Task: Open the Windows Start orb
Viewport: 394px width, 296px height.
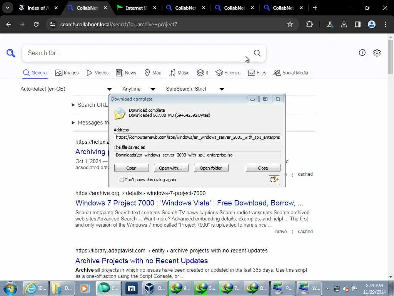Action: (10, 288)
